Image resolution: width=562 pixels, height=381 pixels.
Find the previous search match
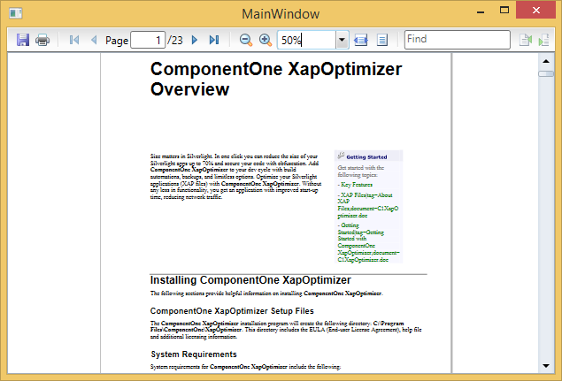point(526,40)
